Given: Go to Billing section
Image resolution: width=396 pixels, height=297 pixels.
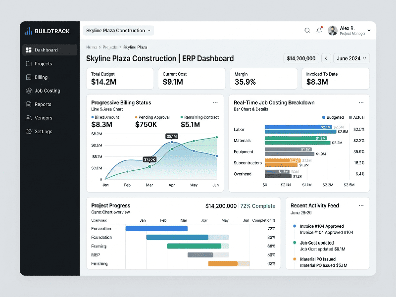Looking at the screenshot, I should [50, 77].
